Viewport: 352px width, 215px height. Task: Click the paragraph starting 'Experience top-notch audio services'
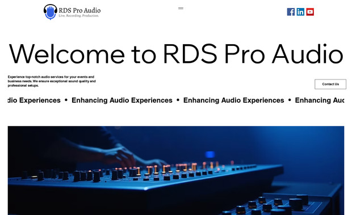click(52, 81)
